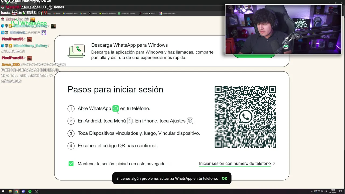Expand the hidden system tray icons
The width and height of the screenshot is (345, 194).
312,191
